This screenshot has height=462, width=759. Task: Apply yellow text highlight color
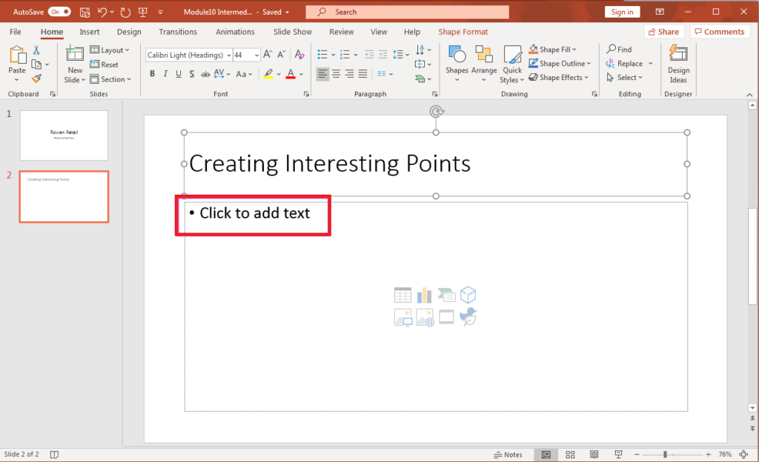pyautogui.click(x=268, y=74)
